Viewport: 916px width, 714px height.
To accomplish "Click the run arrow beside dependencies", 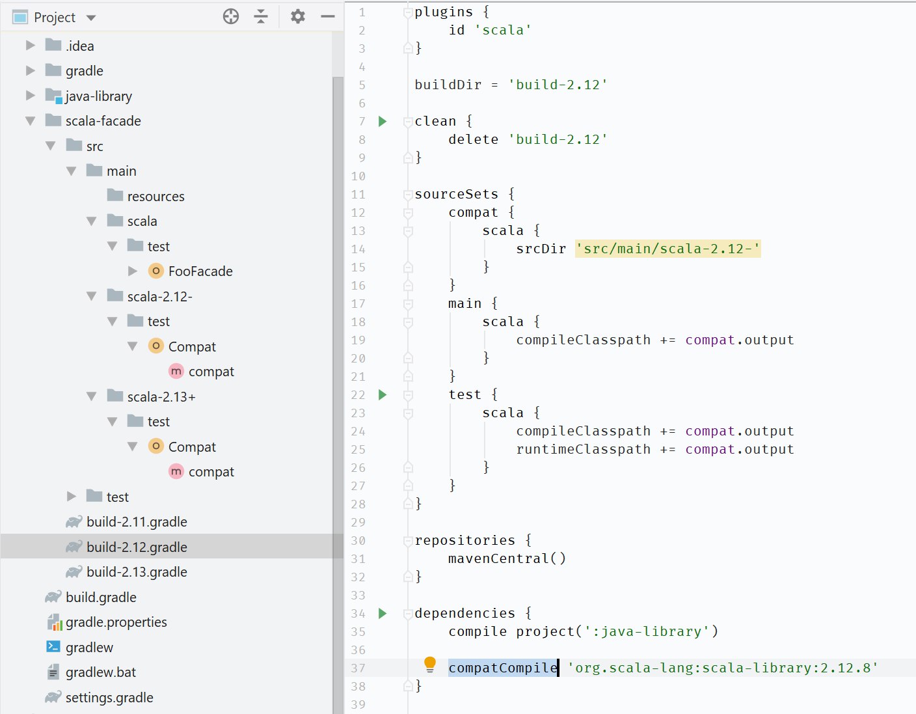I will coord(383,613).
